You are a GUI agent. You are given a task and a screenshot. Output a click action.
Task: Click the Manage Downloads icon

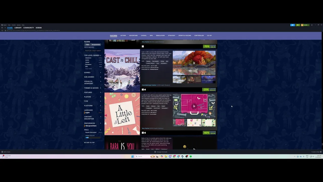click(155, 152)
